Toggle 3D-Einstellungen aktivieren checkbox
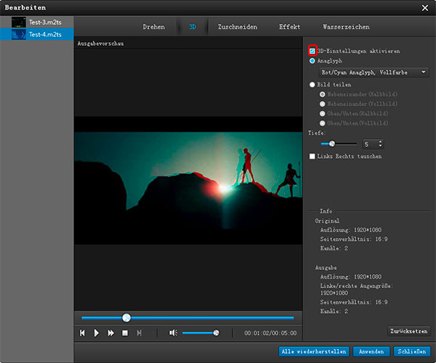The height and width of the screenshot is (363, 436). (x=312, y=51)
